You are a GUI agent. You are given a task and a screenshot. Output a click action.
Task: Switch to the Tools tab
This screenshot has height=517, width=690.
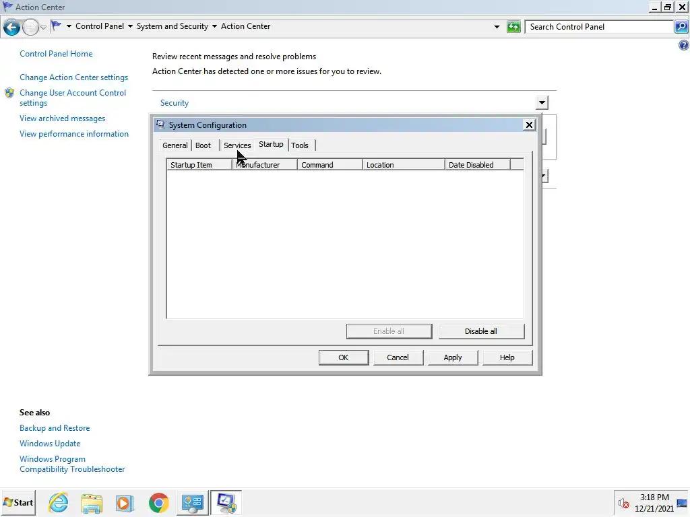tap(300, 145)
